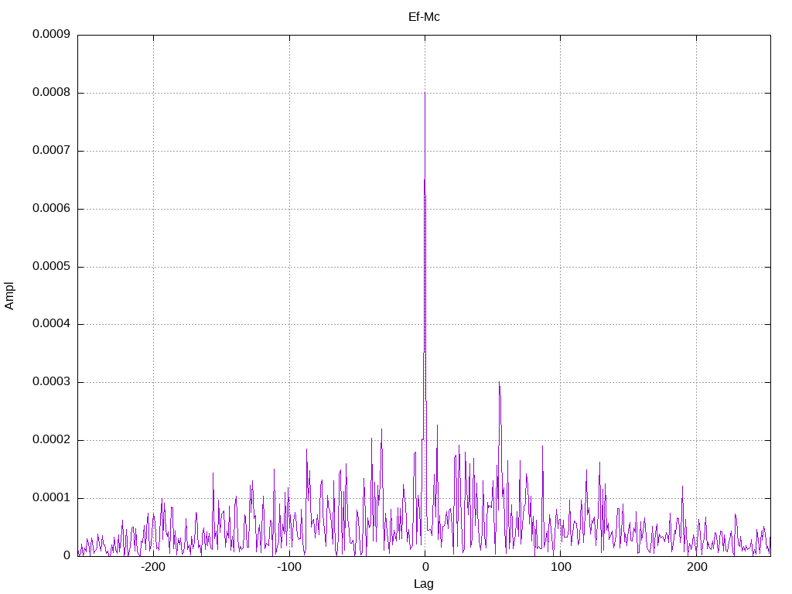Click the 0.0002 y-axis tick label

[52, 440]
